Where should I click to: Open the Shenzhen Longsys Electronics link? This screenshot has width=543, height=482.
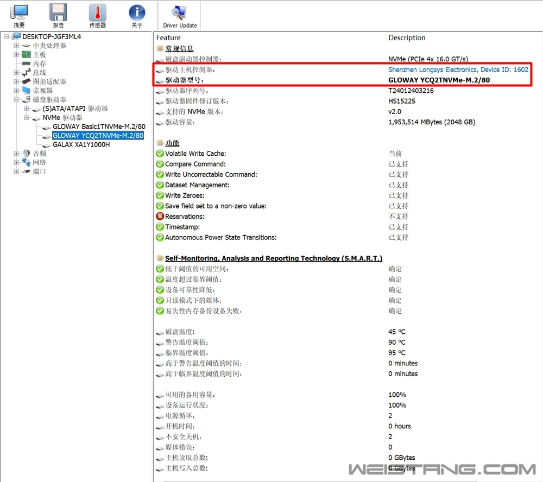[458, 69]
